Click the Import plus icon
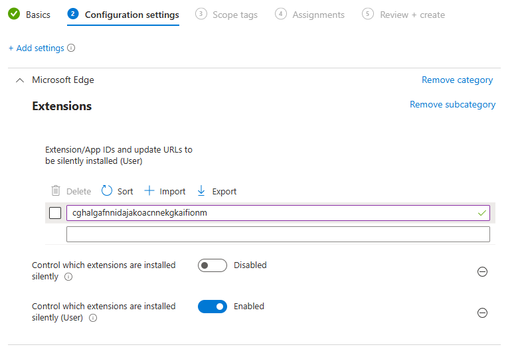 click(x=149, y=190)
